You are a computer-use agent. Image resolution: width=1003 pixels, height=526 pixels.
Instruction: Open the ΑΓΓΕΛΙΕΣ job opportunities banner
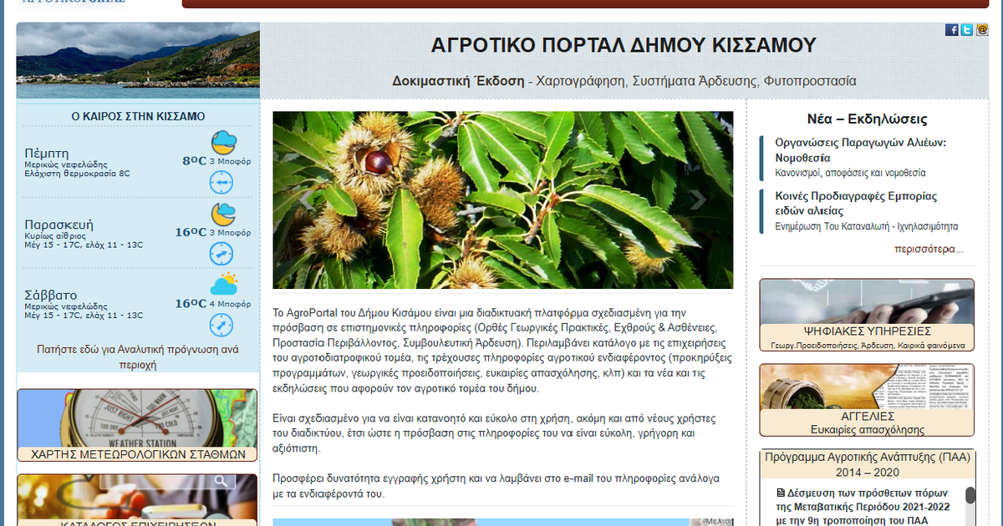(867, 400)
